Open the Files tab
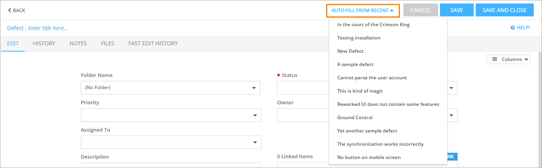The image size is (542, 168). (108, 43)
